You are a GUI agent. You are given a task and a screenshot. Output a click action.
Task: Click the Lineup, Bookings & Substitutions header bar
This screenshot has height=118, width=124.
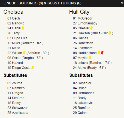[x=62, y=3]
